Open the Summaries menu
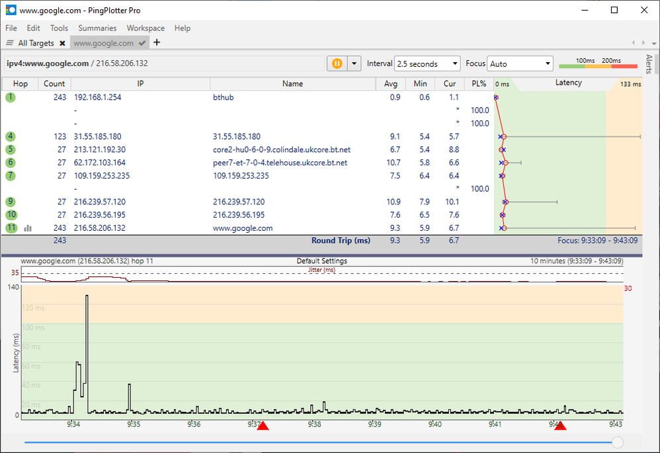Viewport: 660px width, 453px height. pos(97,28)
